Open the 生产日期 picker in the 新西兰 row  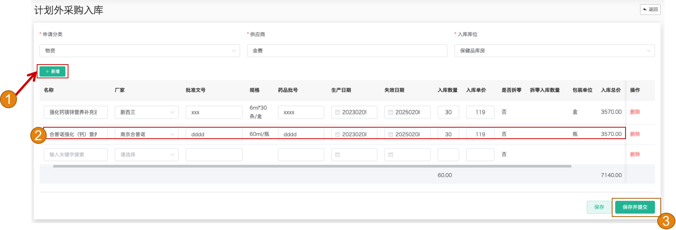[x=354, y=112]
